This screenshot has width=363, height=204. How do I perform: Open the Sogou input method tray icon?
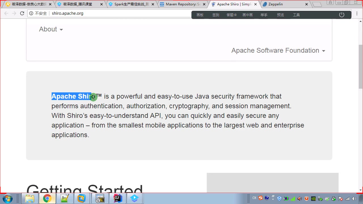tap(261, 198)
